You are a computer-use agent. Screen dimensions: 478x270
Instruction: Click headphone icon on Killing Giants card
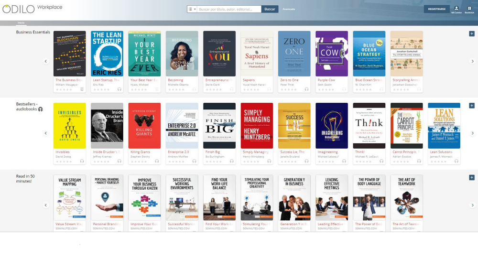157,161
